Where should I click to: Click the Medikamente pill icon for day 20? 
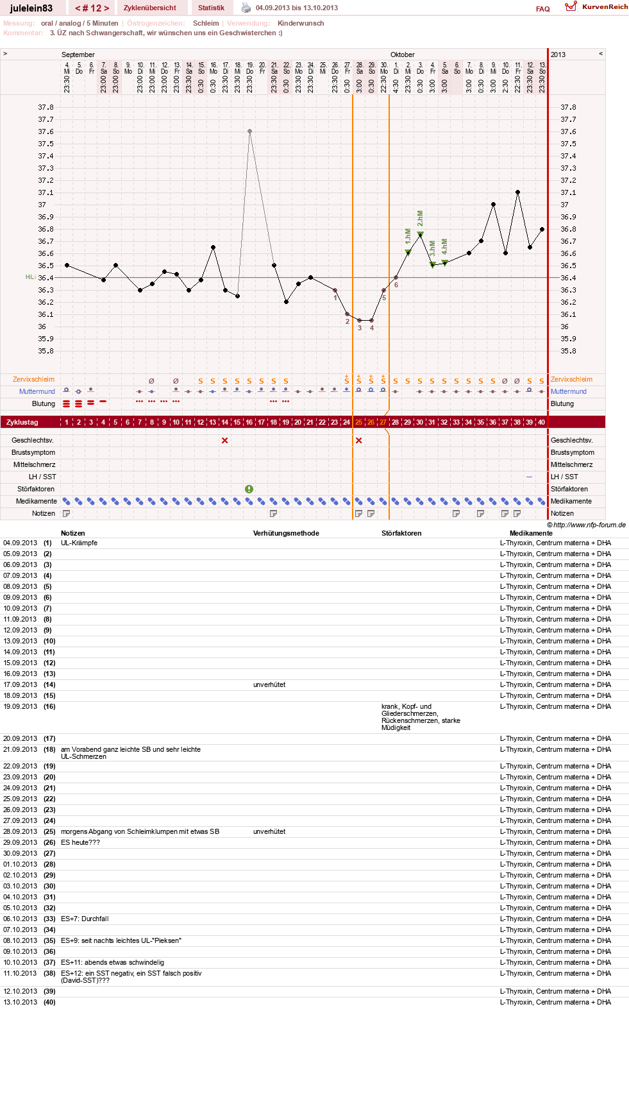[x=298, y=501]
